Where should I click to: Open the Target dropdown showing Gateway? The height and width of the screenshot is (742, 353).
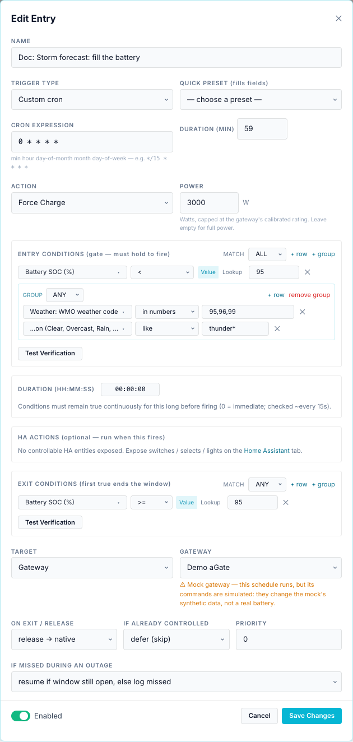click(92, 568)
